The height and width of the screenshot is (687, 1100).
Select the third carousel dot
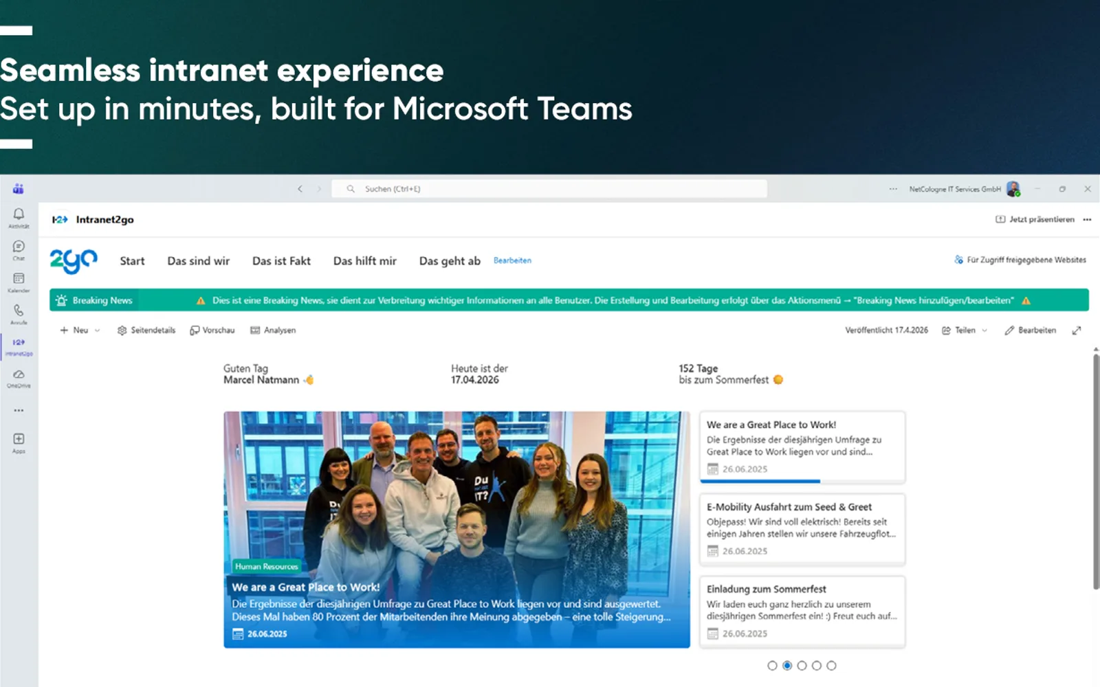coord(802,666)
